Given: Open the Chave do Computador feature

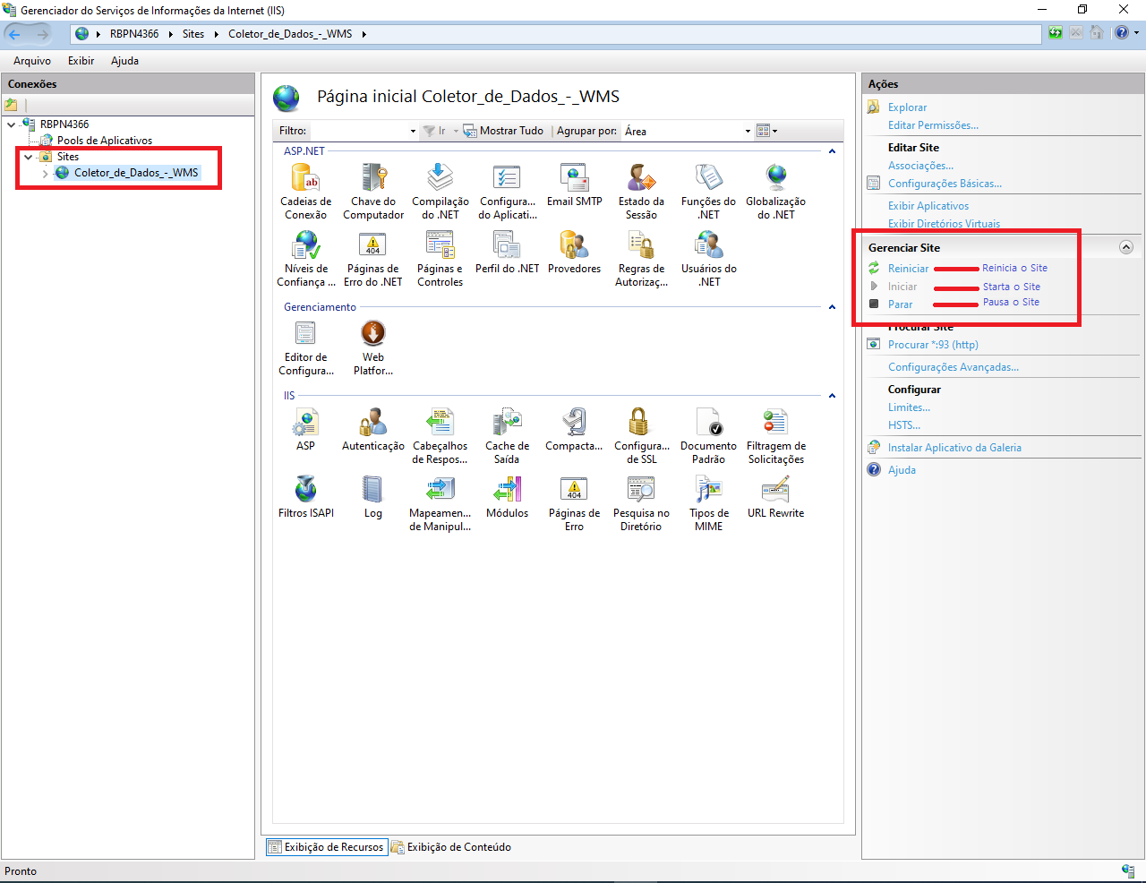Looking at the screenshot, I should click(373, 192).
